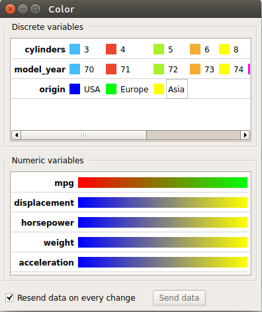Click the bright green Europe origin swatch
262x312 pixels.
pos(111,89)
